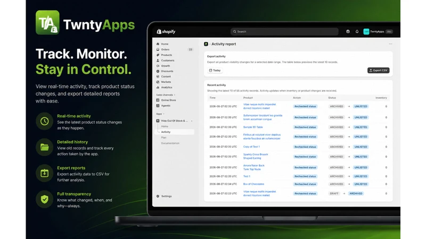426x239 pixels.
Task: Click the Product column header
Action: click(248, 98)
